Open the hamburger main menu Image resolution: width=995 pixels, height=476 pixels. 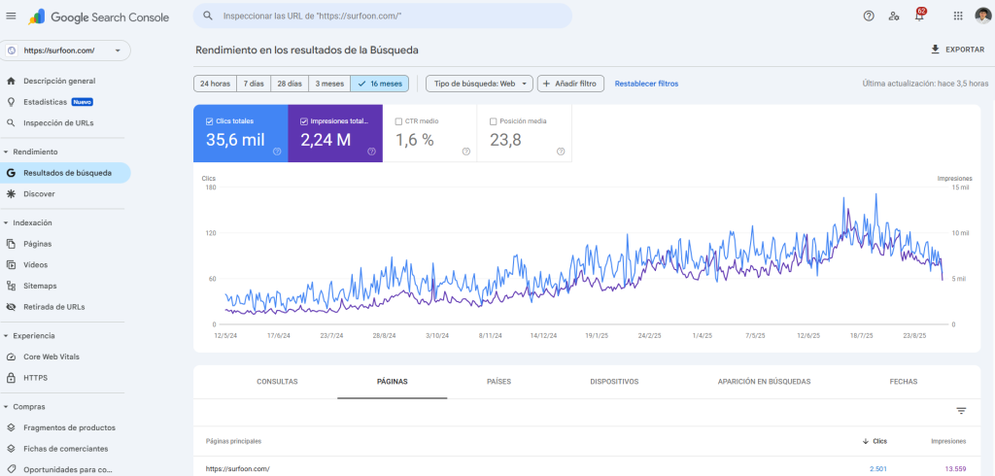pos(12,16)
